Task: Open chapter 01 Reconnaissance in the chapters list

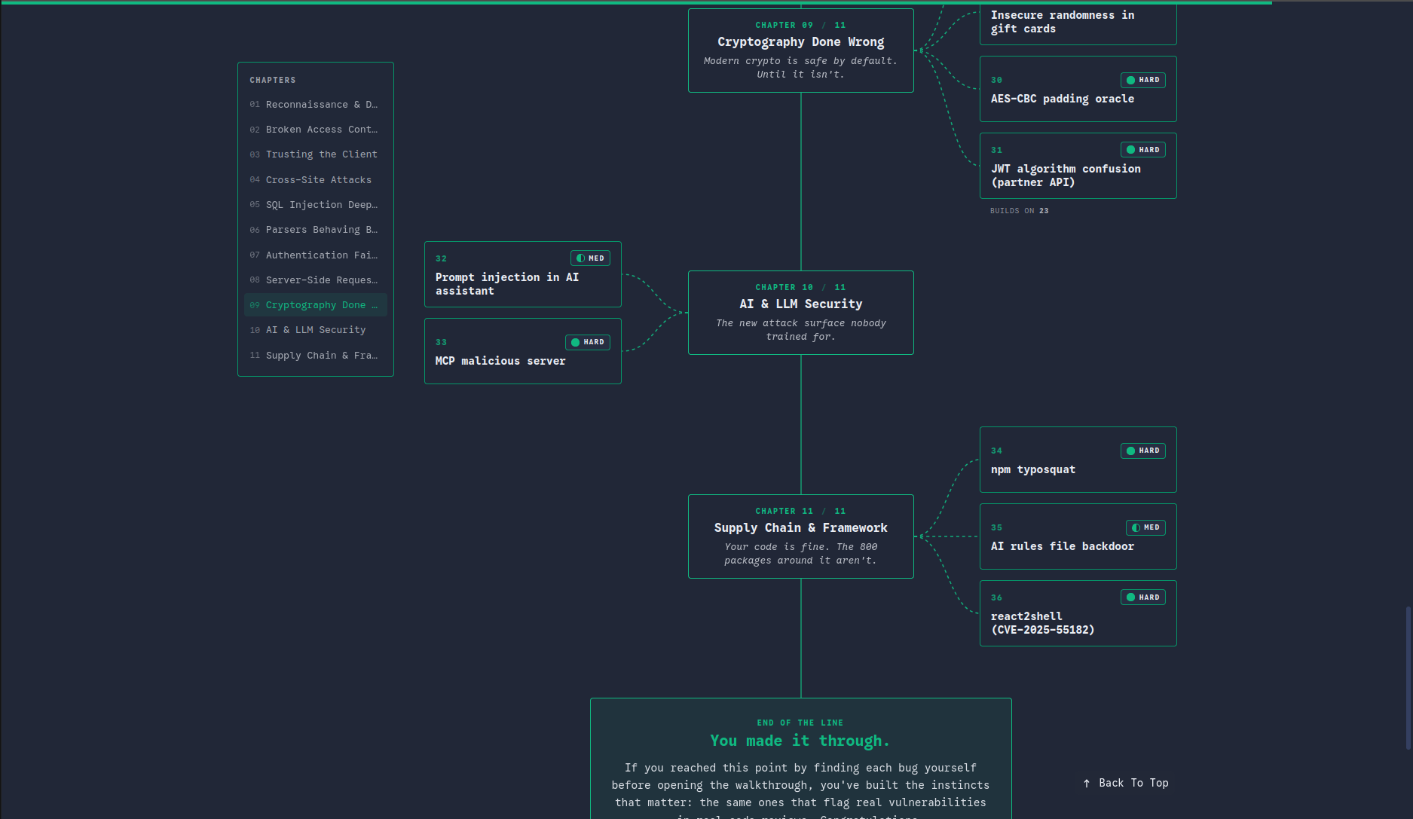Action: tap(315, 104)
